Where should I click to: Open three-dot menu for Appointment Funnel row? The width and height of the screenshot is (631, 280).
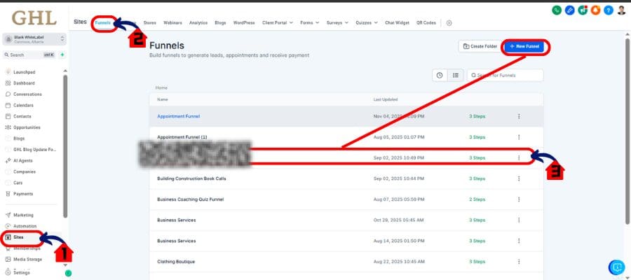[519, 116]
